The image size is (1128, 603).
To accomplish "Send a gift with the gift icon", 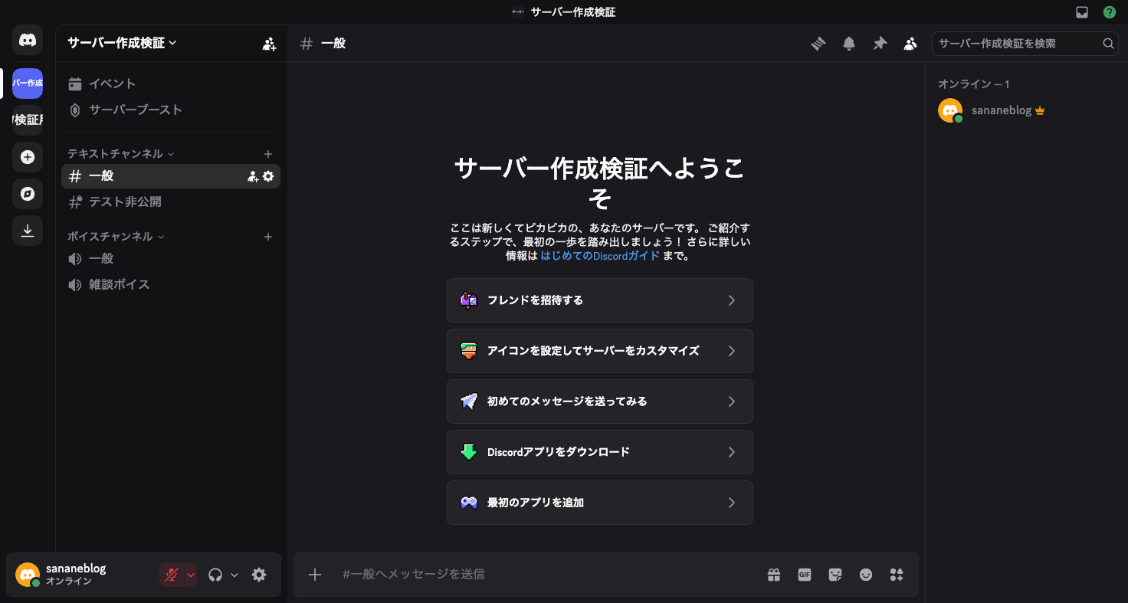I will [x=774, y=575].
